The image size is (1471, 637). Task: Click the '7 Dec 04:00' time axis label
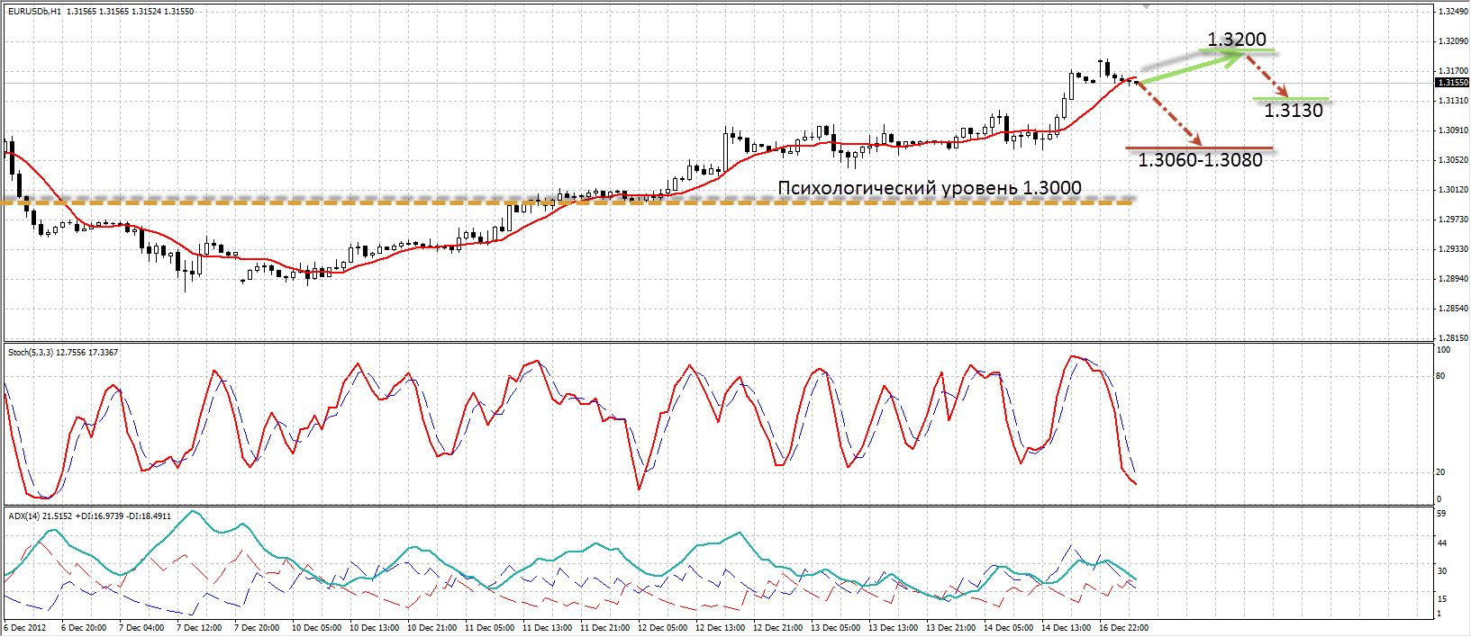pos(141,628)
